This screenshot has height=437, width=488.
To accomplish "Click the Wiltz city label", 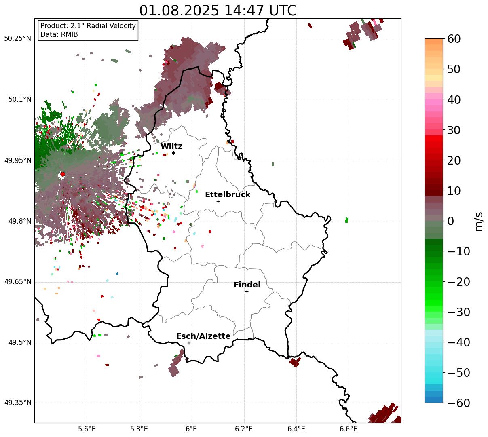I will pyautogui.click(x=171, y=146).
